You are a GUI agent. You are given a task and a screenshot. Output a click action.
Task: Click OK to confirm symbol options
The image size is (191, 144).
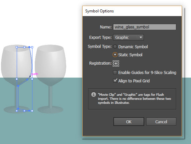coord(129,122)
